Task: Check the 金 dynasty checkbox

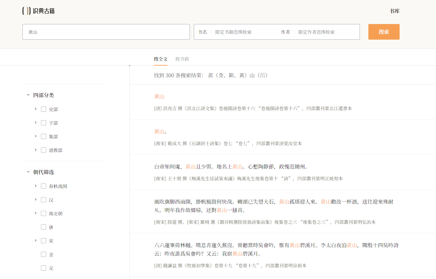Action: pos(44,254)
